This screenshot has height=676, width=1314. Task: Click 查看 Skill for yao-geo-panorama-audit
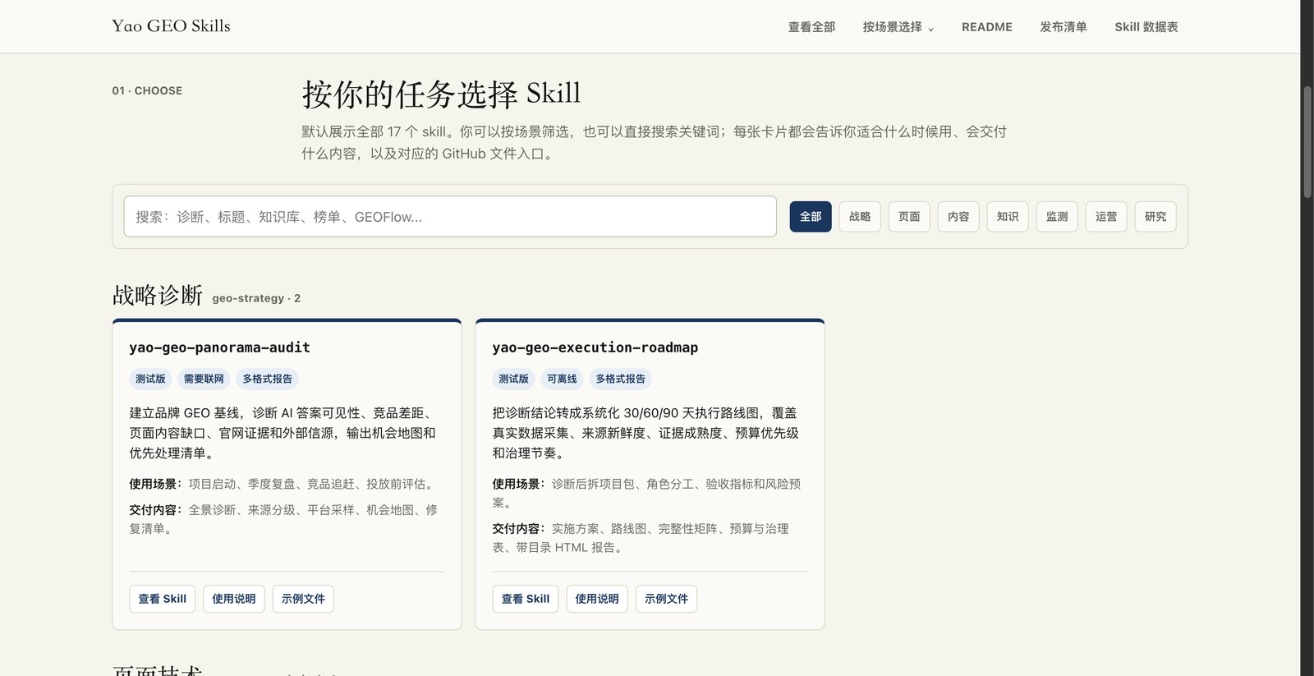pos(163,599)
